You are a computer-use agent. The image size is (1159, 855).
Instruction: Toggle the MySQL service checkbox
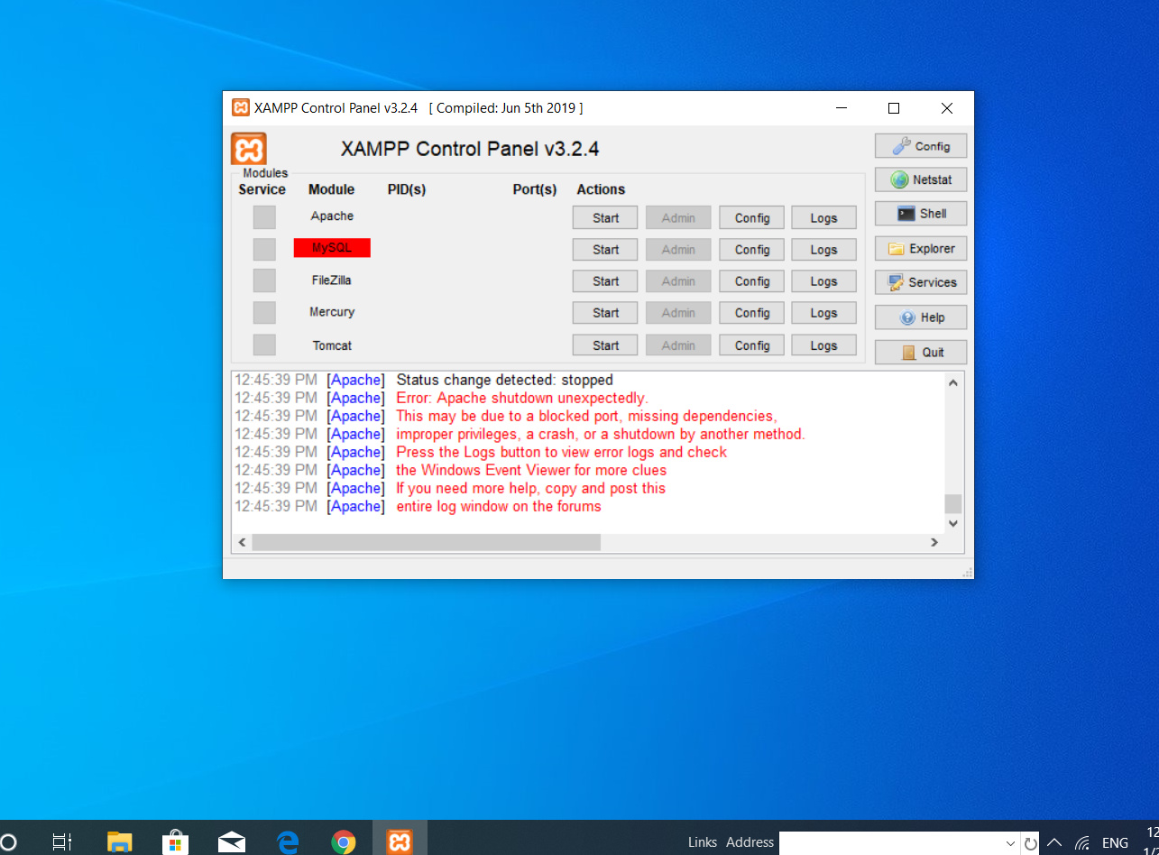(x=264, y=249)
